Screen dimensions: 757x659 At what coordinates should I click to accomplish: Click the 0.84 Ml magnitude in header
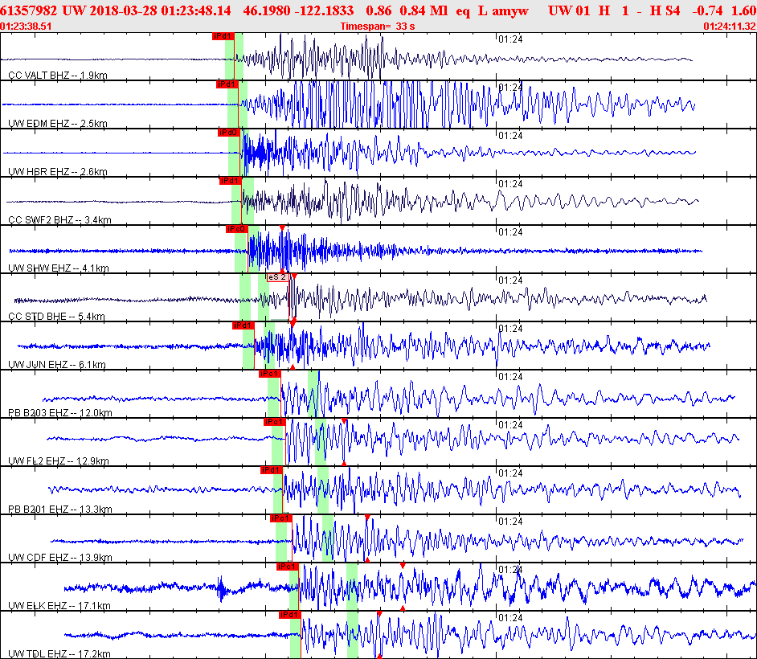point(424,10)
